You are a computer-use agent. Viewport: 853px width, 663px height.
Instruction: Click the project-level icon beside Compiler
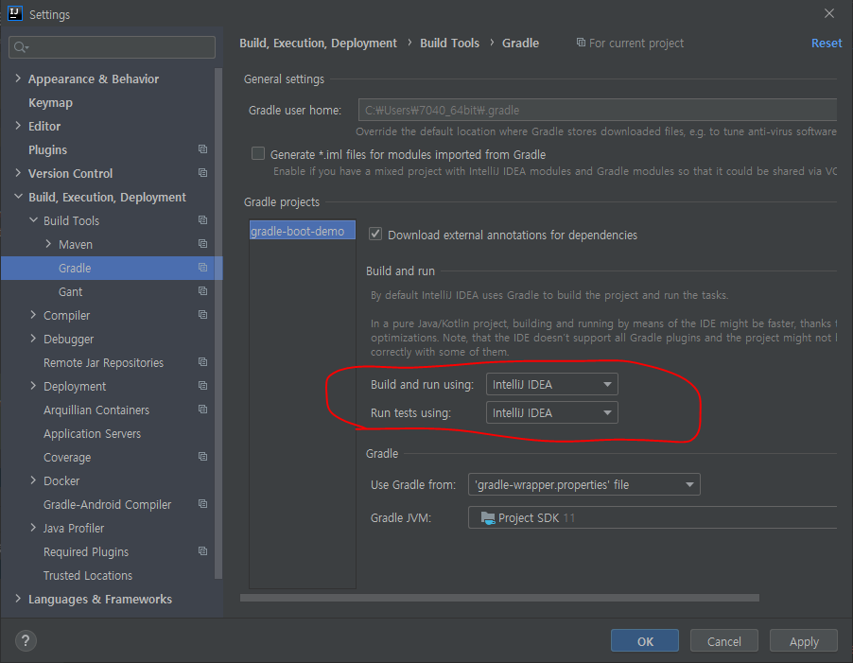pyautogui.click(x=203, y=315)
